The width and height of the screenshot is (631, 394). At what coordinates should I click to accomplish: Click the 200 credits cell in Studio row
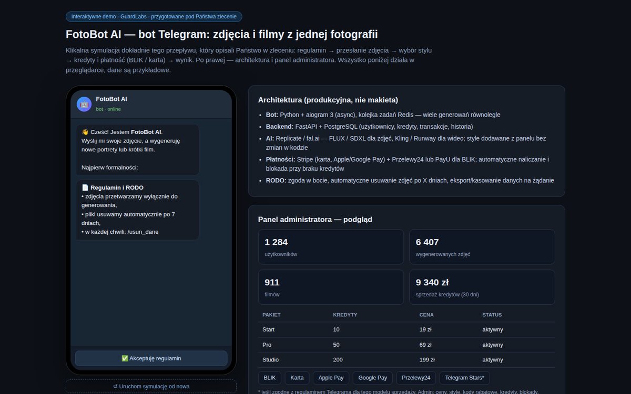click(338, 360)
